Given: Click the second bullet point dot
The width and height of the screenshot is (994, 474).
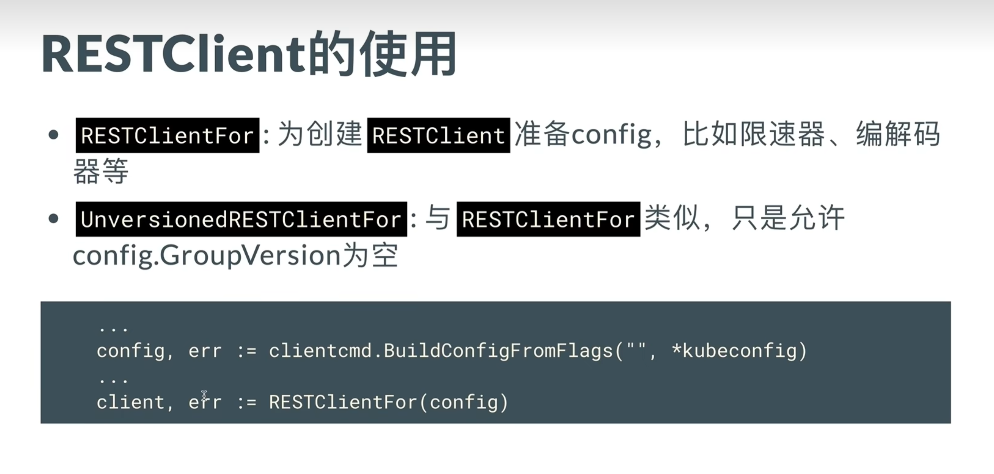Looking at the screenshot, I should click(54, 219).
